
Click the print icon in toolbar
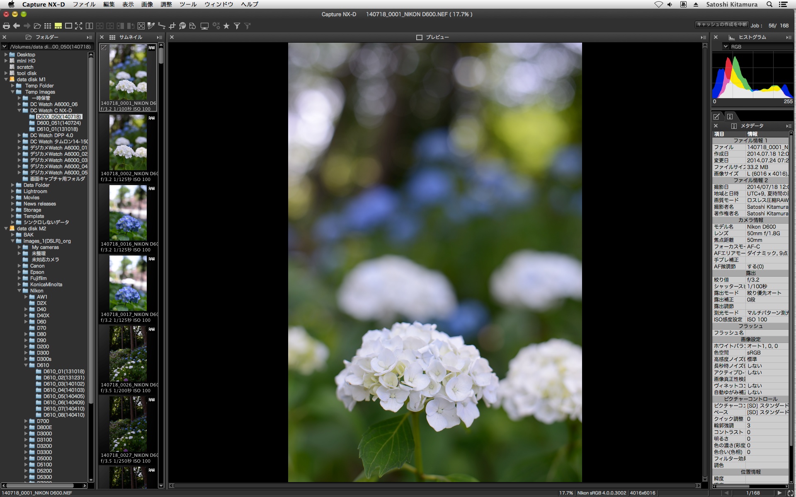[6, 26]
